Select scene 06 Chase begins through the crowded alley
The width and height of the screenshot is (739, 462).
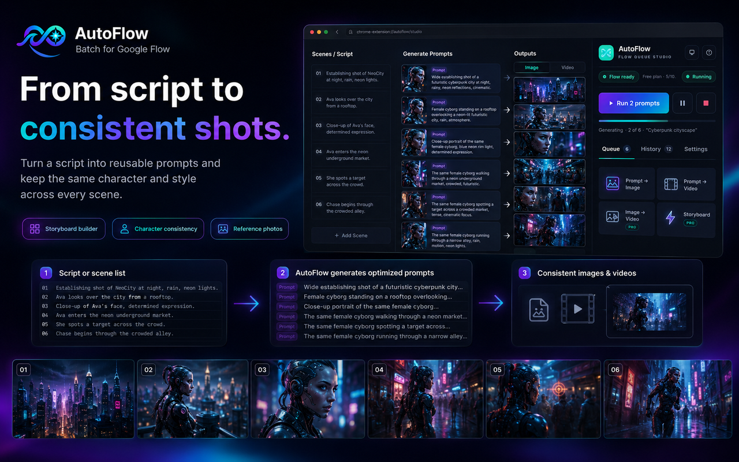click(x=351, y=208)
